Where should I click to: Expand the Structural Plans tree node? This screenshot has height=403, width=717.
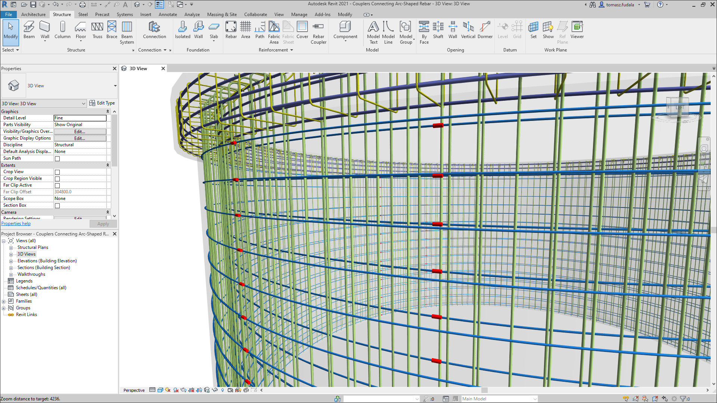11,248
